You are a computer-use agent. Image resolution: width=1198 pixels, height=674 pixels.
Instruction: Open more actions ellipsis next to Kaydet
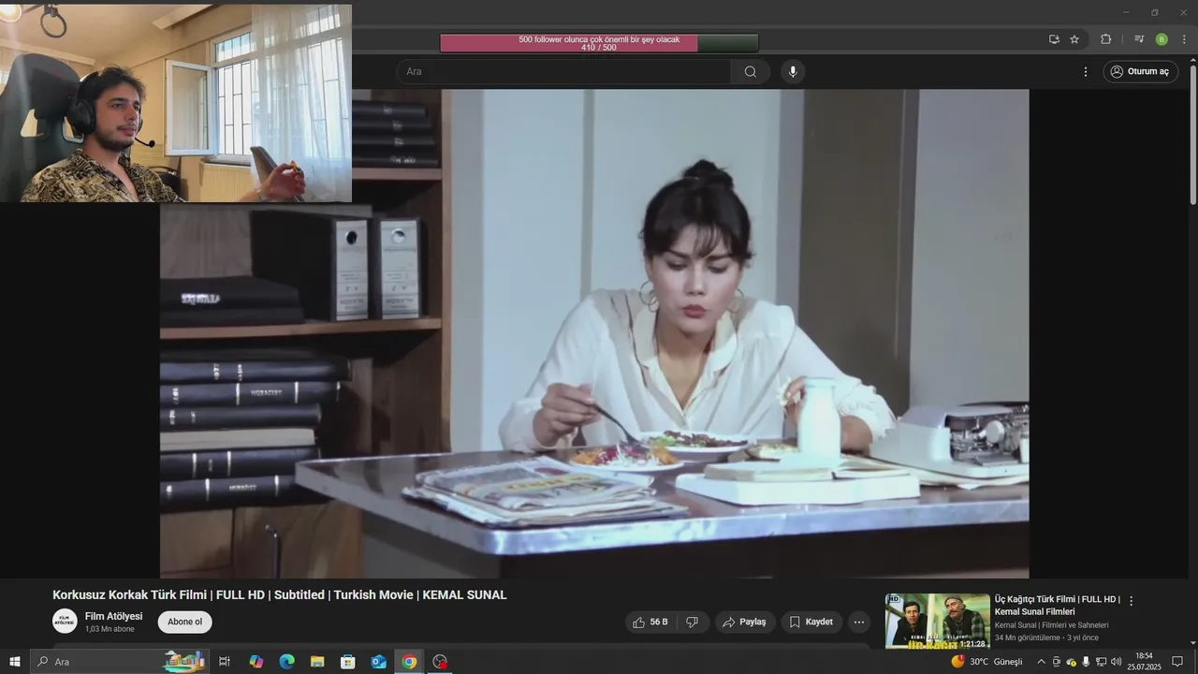pos(859,622)
